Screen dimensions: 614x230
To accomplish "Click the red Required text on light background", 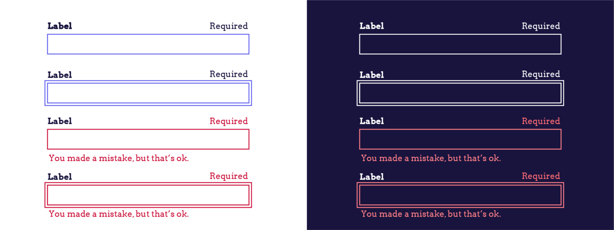I will point(229,121).
